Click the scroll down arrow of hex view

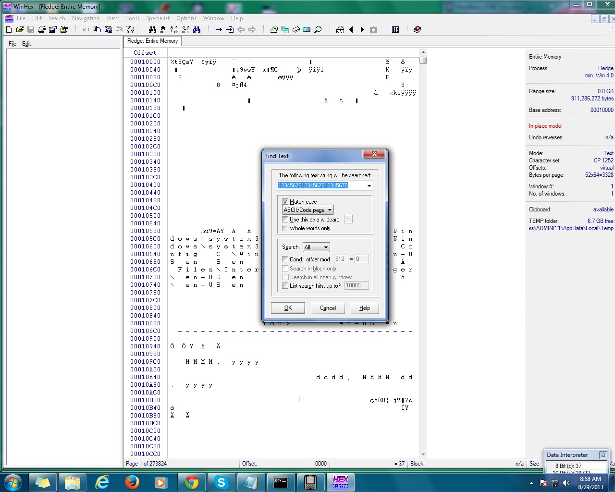click(423, 454)
